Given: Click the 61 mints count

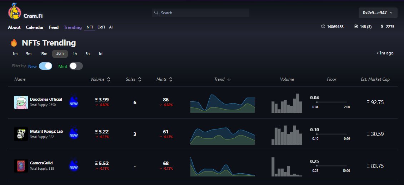Looking at the screenshot, I should 166,132.
